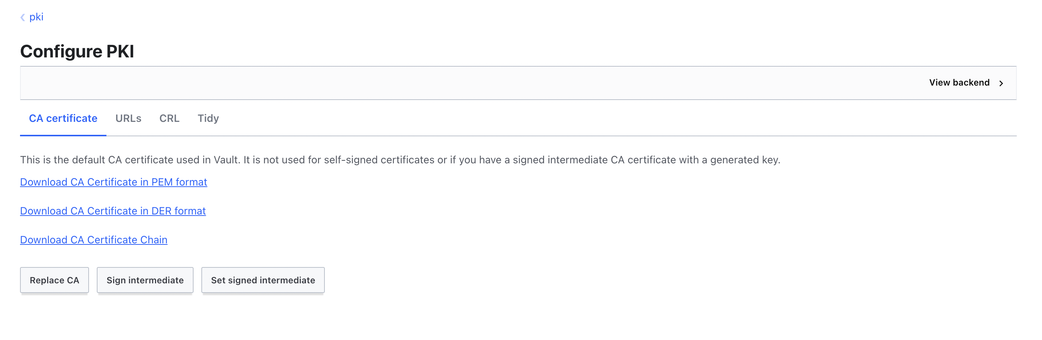
Task: Switch to the Tidy tab
Action: [208, 118]
